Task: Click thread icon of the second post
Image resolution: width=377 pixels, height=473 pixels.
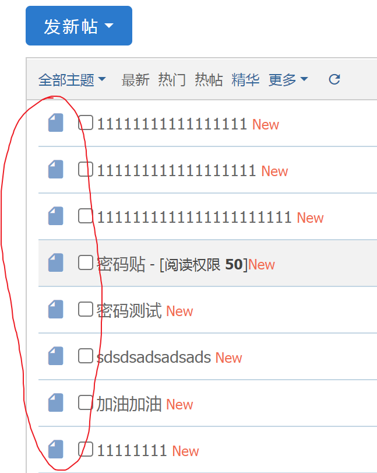Action: (56, 169)
